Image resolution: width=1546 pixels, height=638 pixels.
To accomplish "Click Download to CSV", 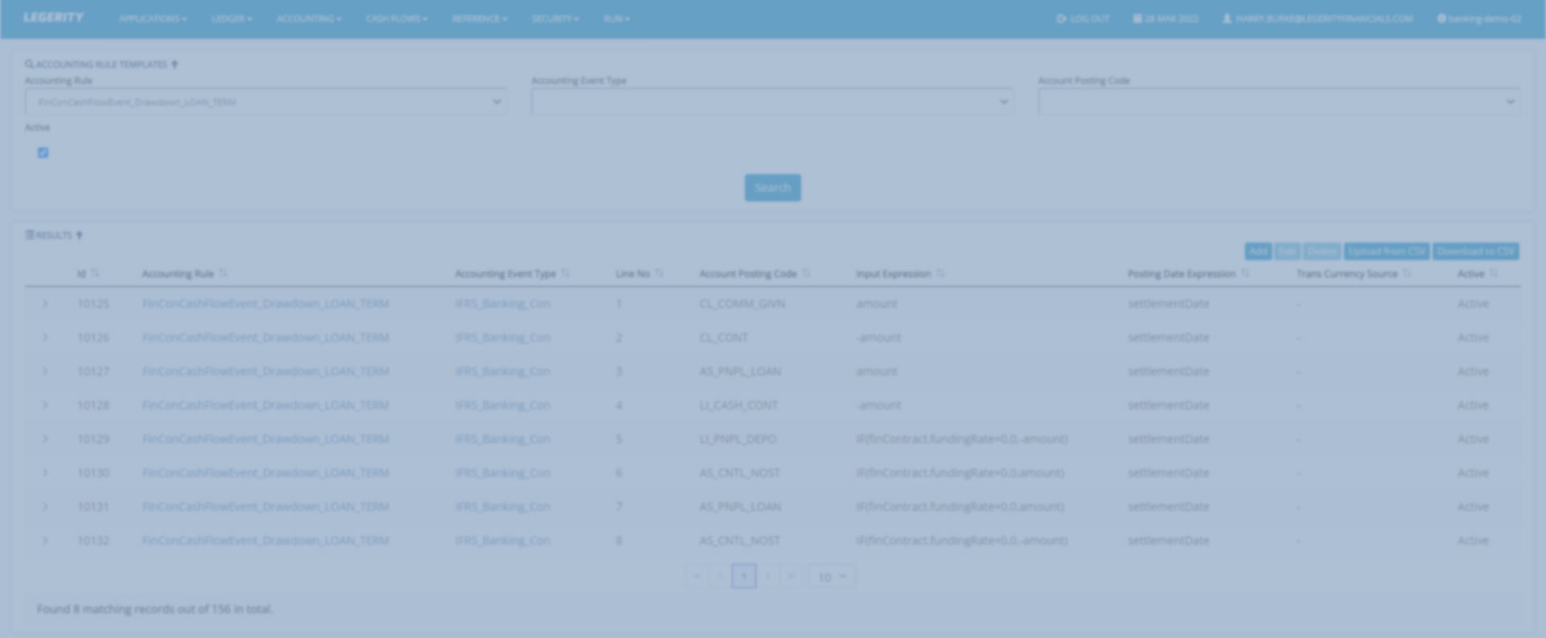I will (x=1476, y=251).
